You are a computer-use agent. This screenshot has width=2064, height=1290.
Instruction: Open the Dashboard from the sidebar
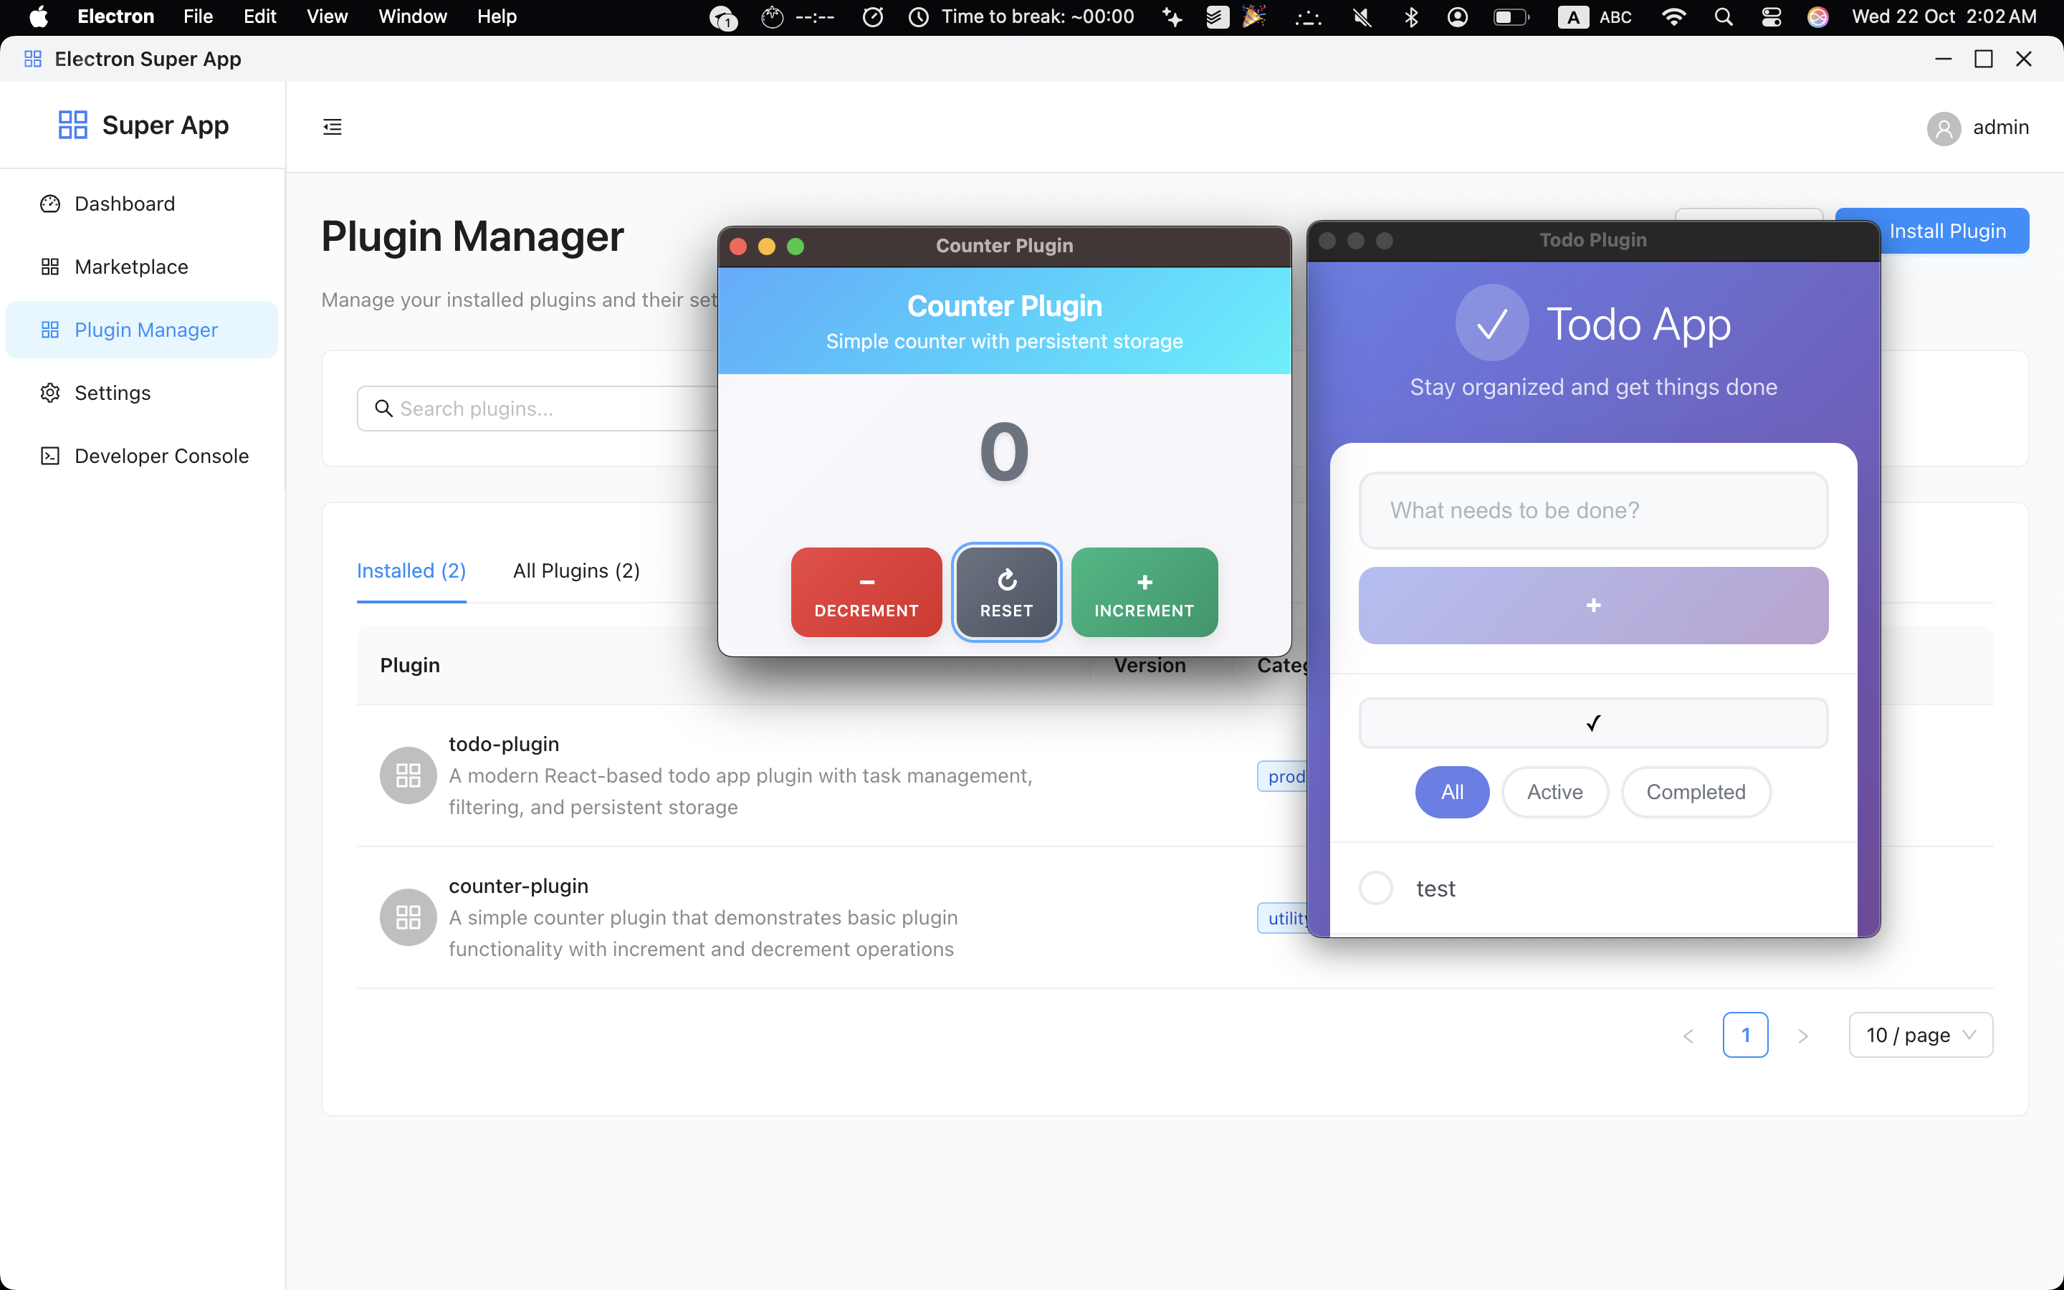(x=124, y=204)
